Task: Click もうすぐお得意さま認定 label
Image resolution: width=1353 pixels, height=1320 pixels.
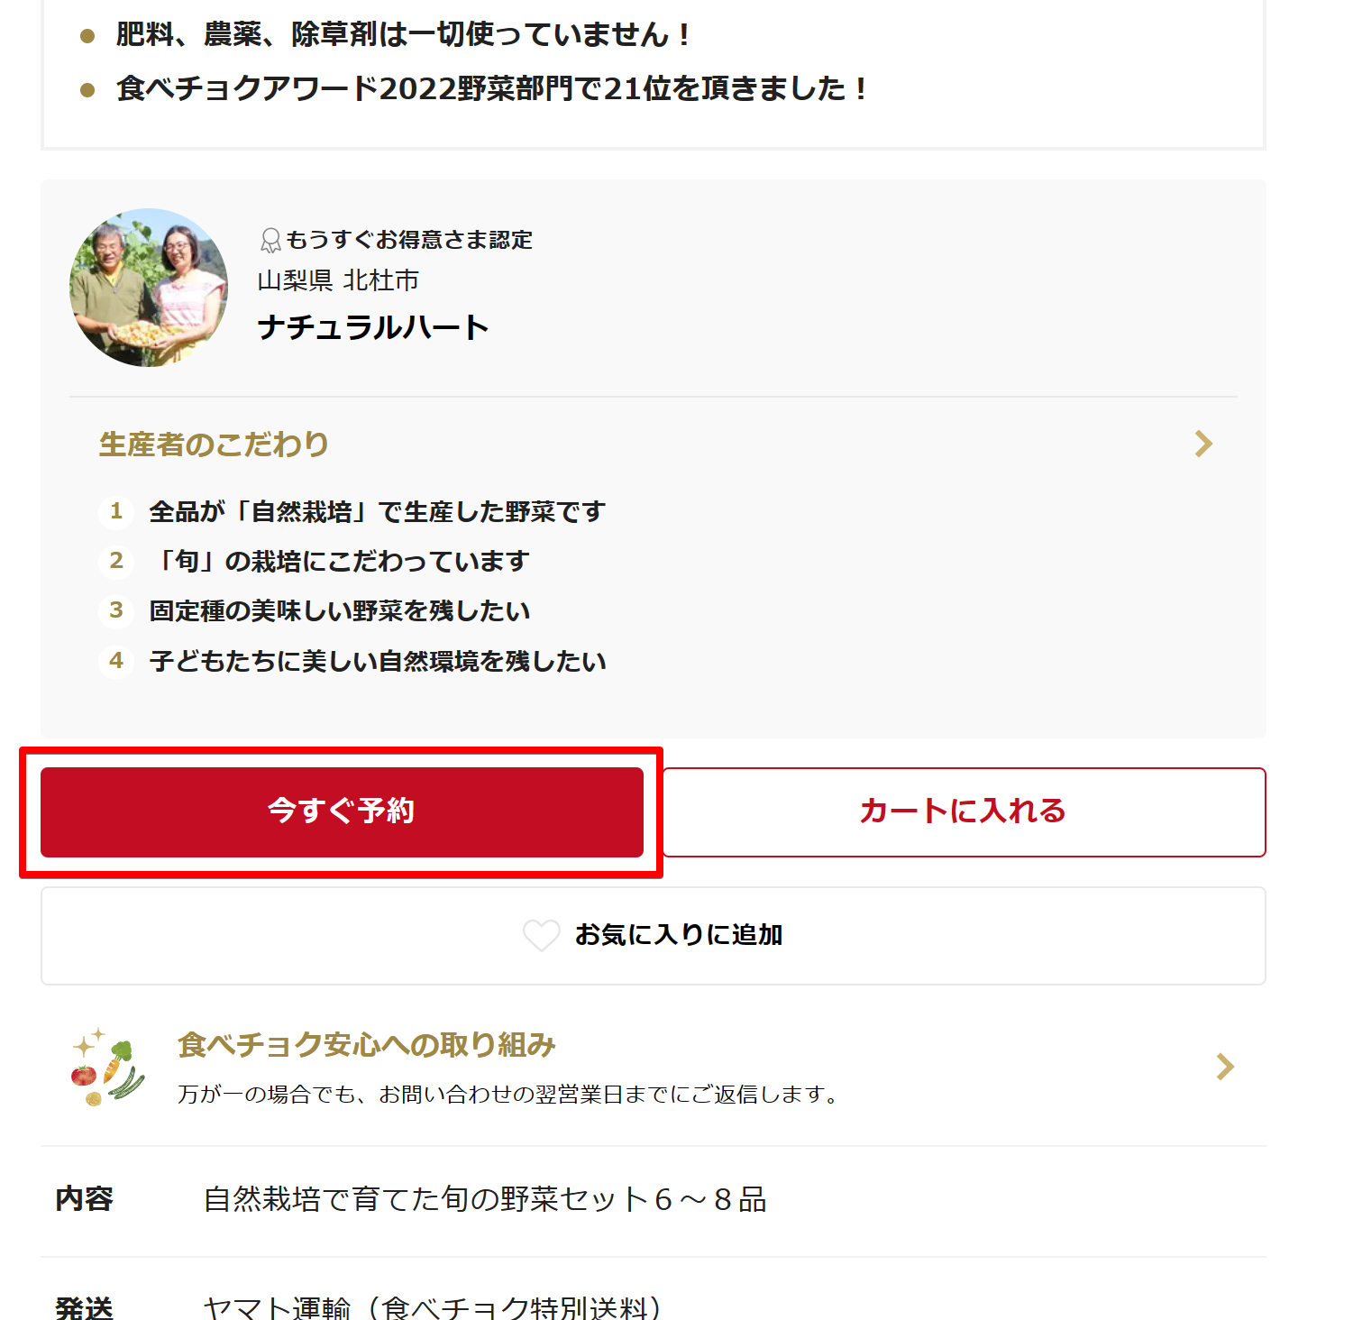Action: [409, 240]
